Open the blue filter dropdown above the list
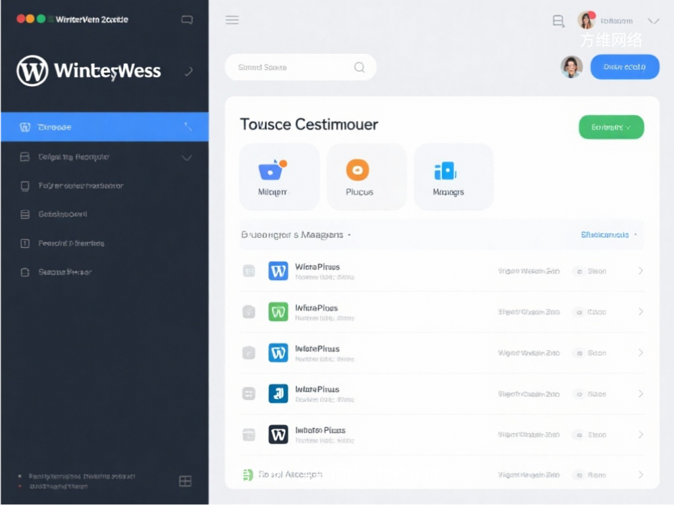The height and width of the screenshot is (505, 674). coord(608,235)
